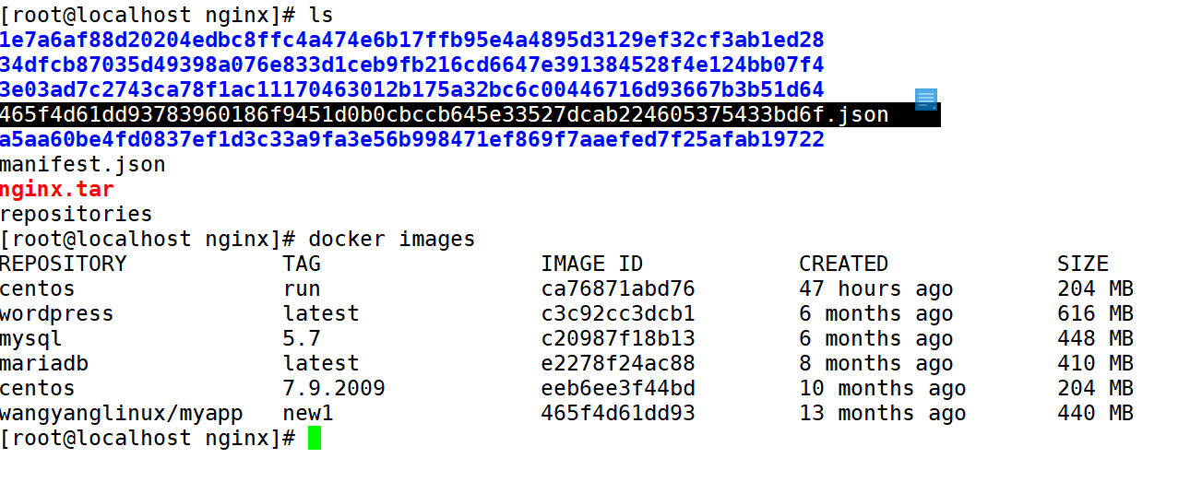1202x482 pixels.
Task: Click the mariadb repository name
Action: (x=44, y=363)
